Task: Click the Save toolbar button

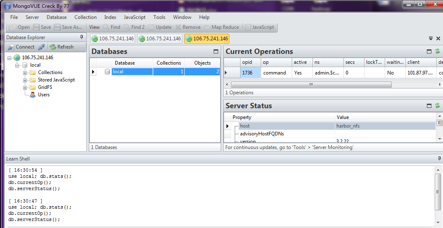Action: coord(42,27)
